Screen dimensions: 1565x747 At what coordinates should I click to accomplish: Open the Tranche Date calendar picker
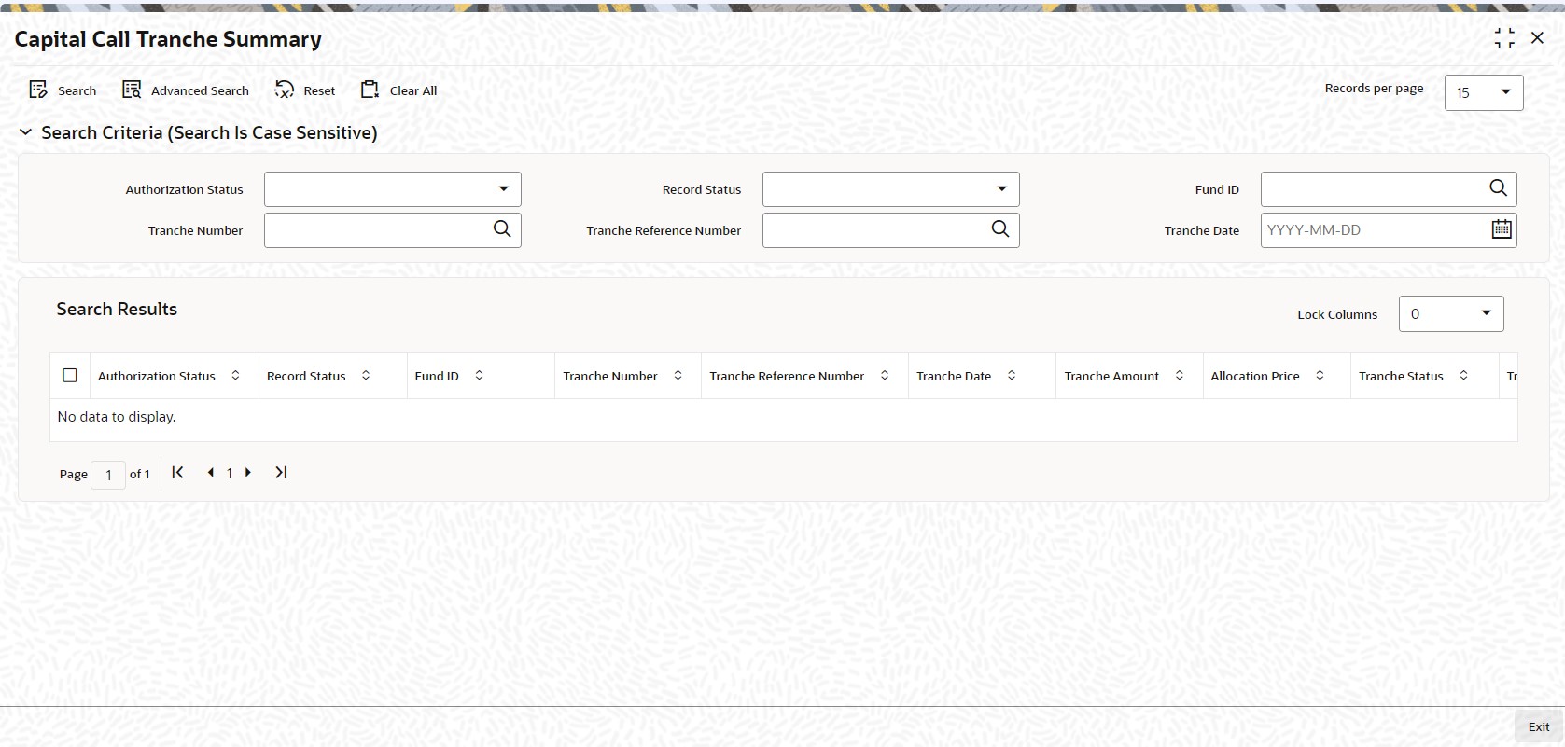[x=1501, y=229]
